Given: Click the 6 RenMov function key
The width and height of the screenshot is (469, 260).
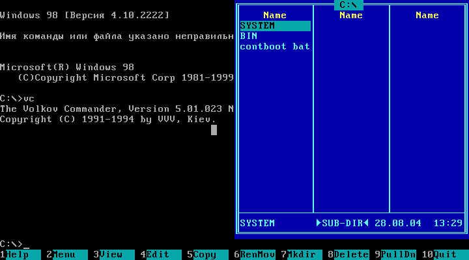Looking at the screenshot, I should coord(255,255).
